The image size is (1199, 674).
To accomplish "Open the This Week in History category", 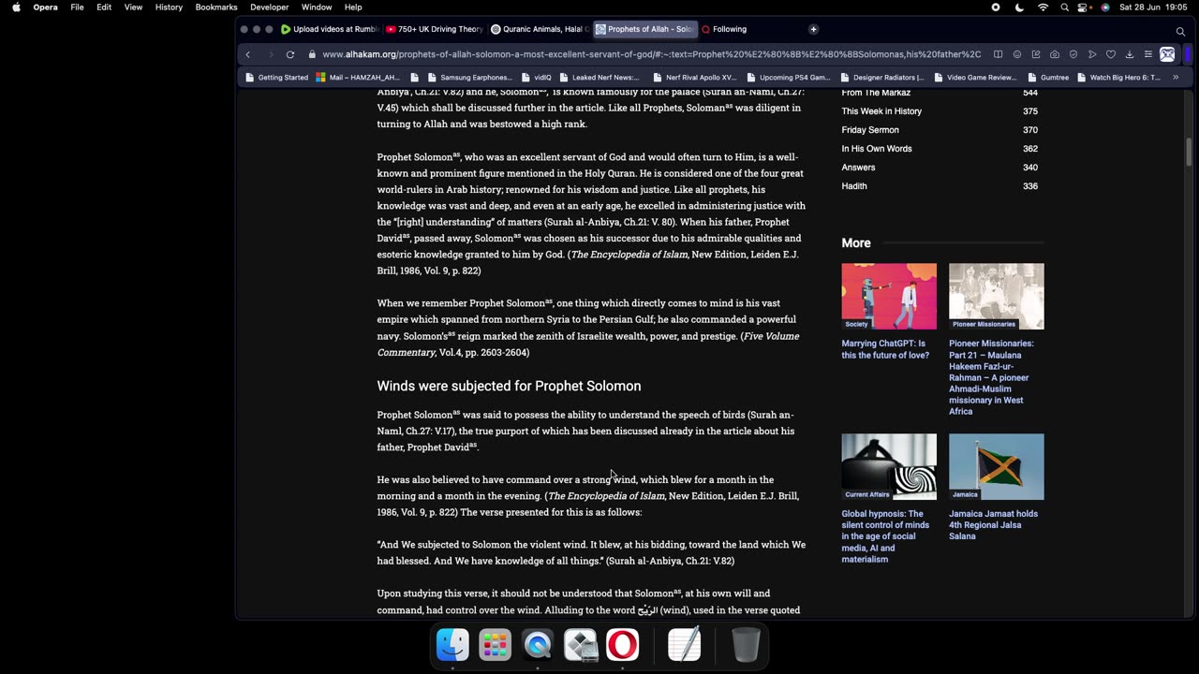I will pyautogui.click(x=881, y=111).
